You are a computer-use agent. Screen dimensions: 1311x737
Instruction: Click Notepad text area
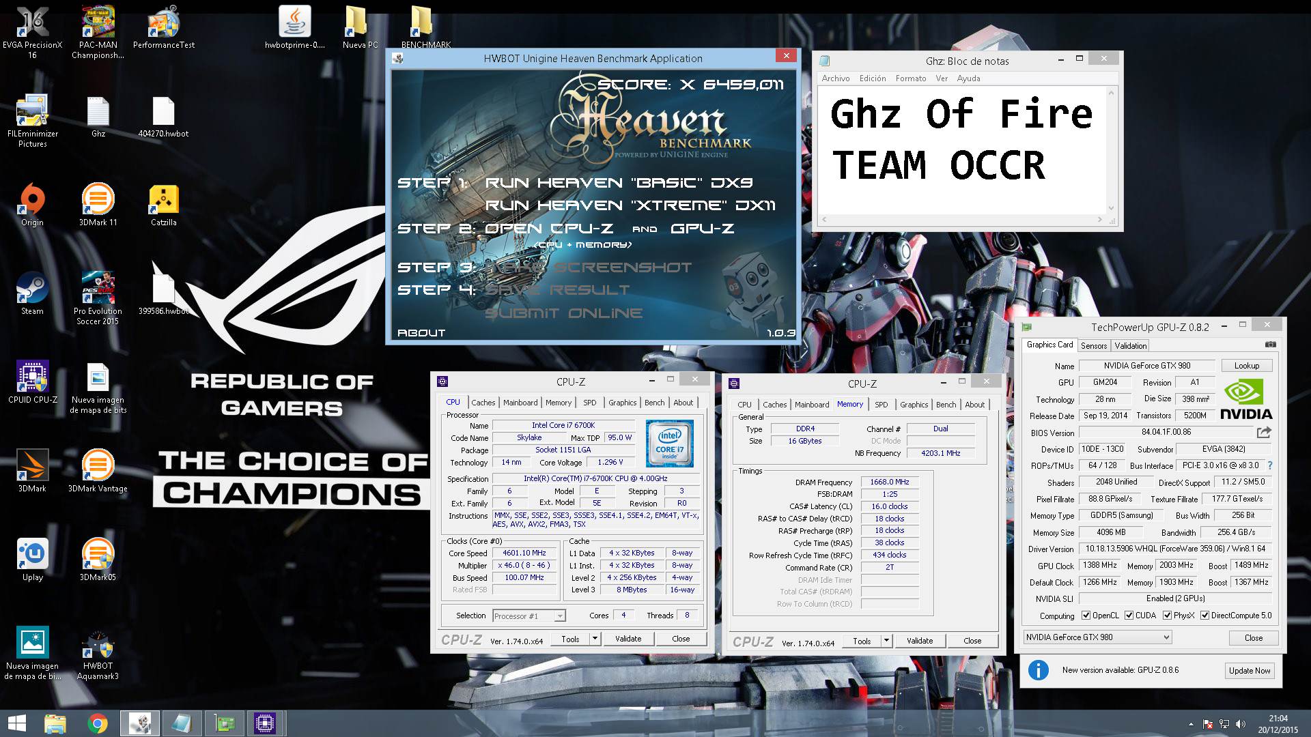click(962, 150)
